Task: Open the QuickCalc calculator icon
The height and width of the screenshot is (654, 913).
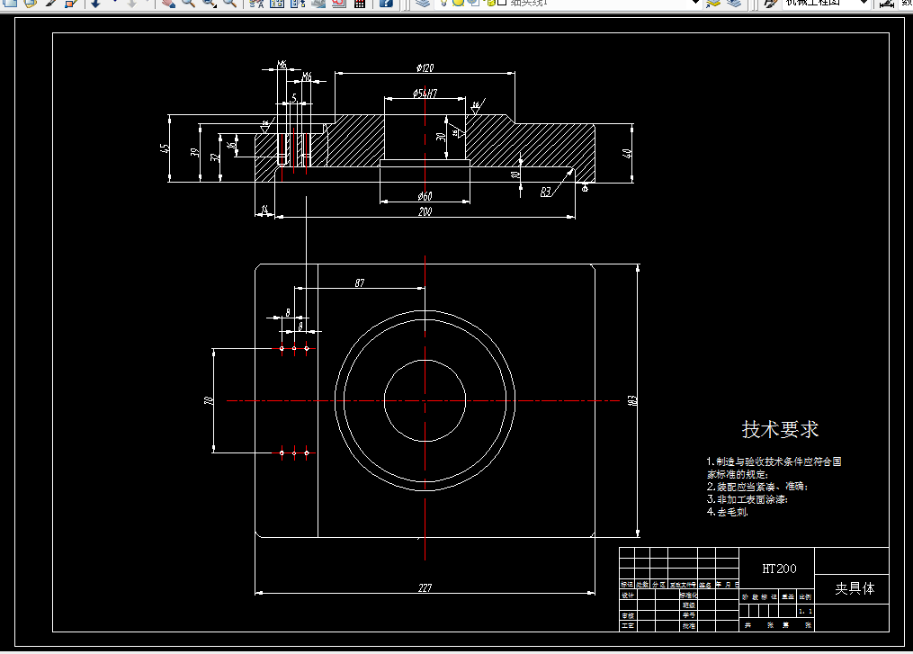Action: point(360,3)
